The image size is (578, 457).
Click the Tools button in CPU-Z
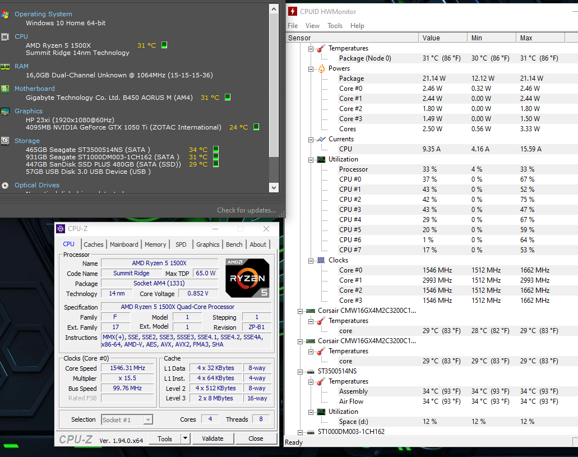(x=165, y=438)
